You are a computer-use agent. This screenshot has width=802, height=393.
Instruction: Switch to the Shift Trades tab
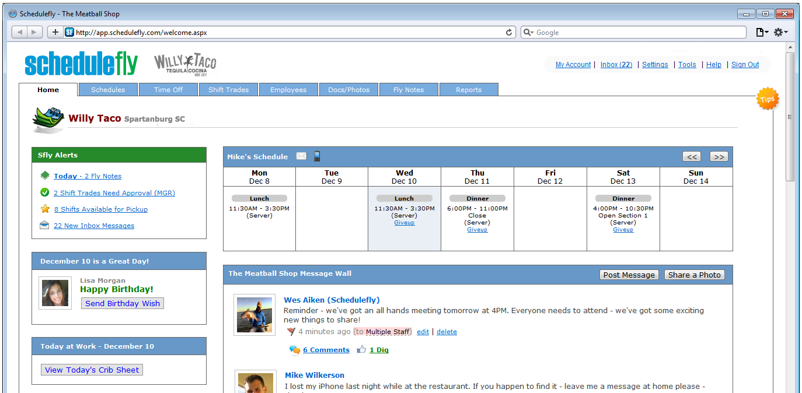click(x=229, y=90)
